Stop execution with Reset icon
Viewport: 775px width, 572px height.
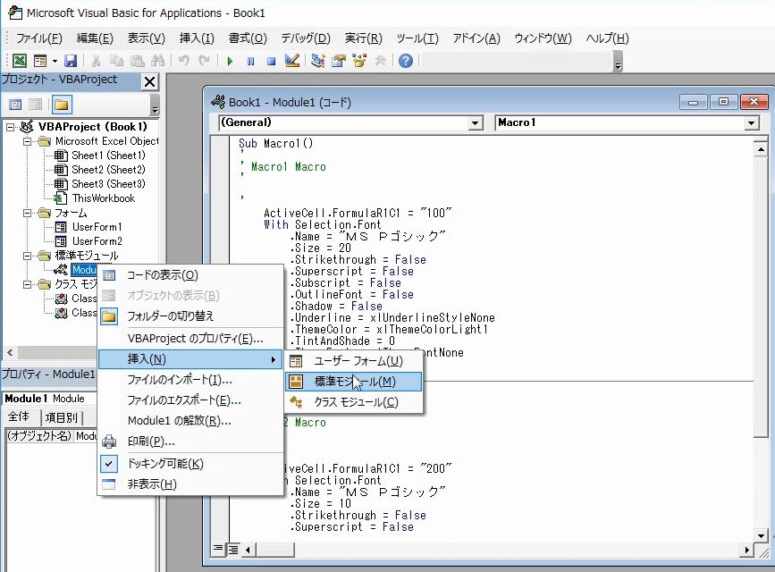(x=271, y=62)
